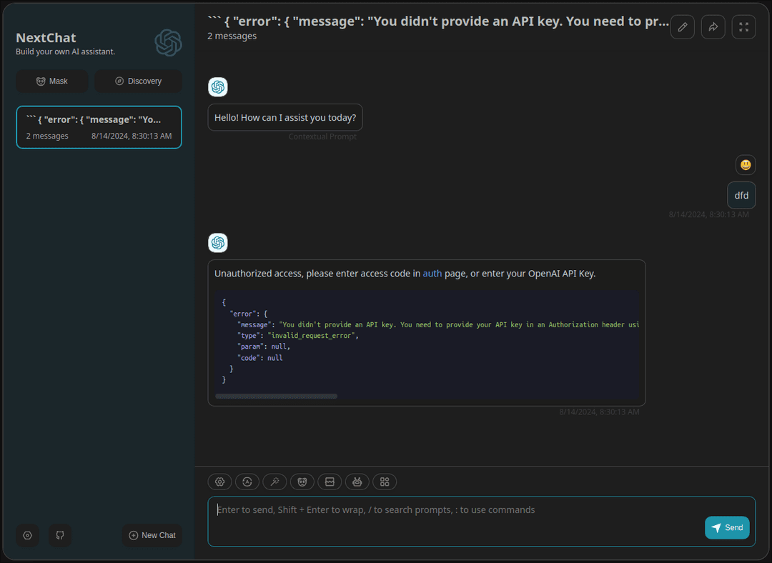Edit chat title with the pencil icon

pyautogui.click(x=683, y=26)
